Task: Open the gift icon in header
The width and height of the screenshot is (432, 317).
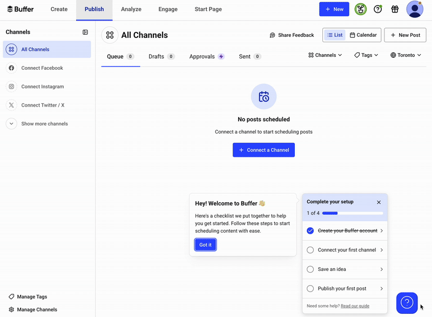Action: pyautogui.click(x=395, y=9)
